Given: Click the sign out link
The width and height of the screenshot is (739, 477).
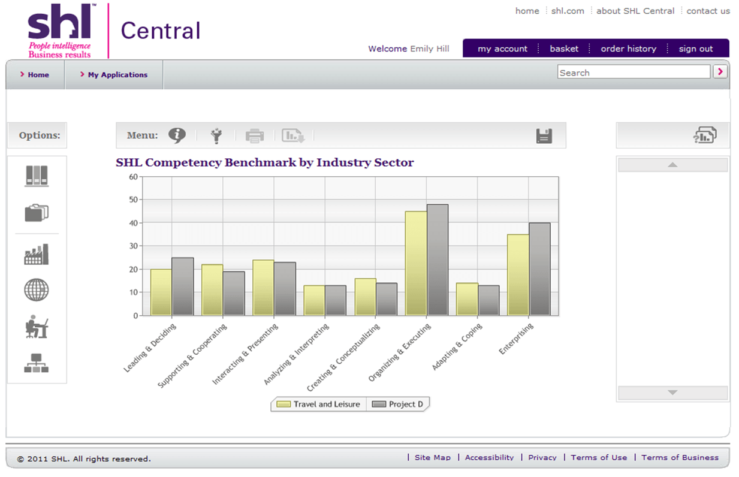Looking at the screenshot, I should (x=695, y=49).
